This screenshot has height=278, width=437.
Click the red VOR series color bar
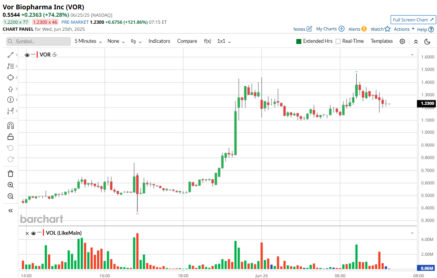pos(37,55)
